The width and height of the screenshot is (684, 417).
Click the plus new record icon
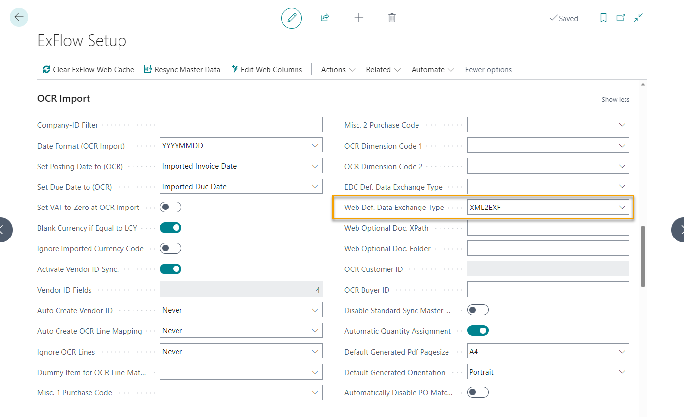point(359,18)
